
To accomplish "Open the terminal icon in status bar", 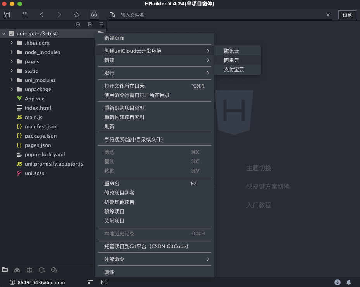I will 103,282.
